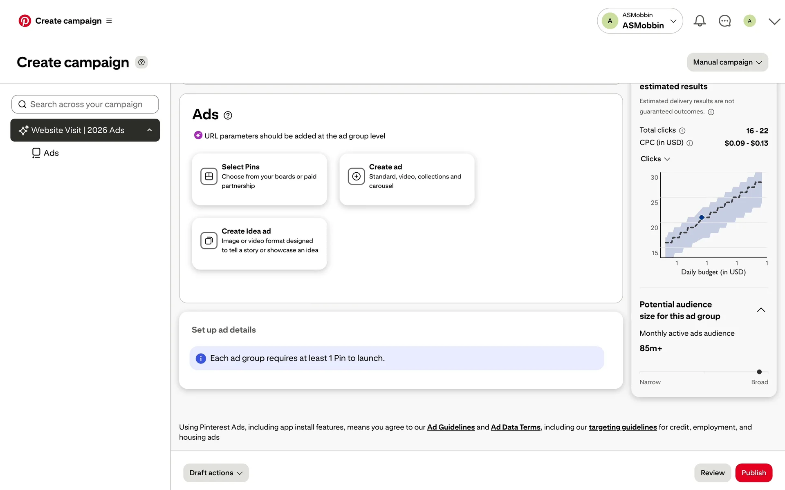This screenshot has width=785, height=490.
Task: Expand the Draft actions menu
Action: coord(216,472)
